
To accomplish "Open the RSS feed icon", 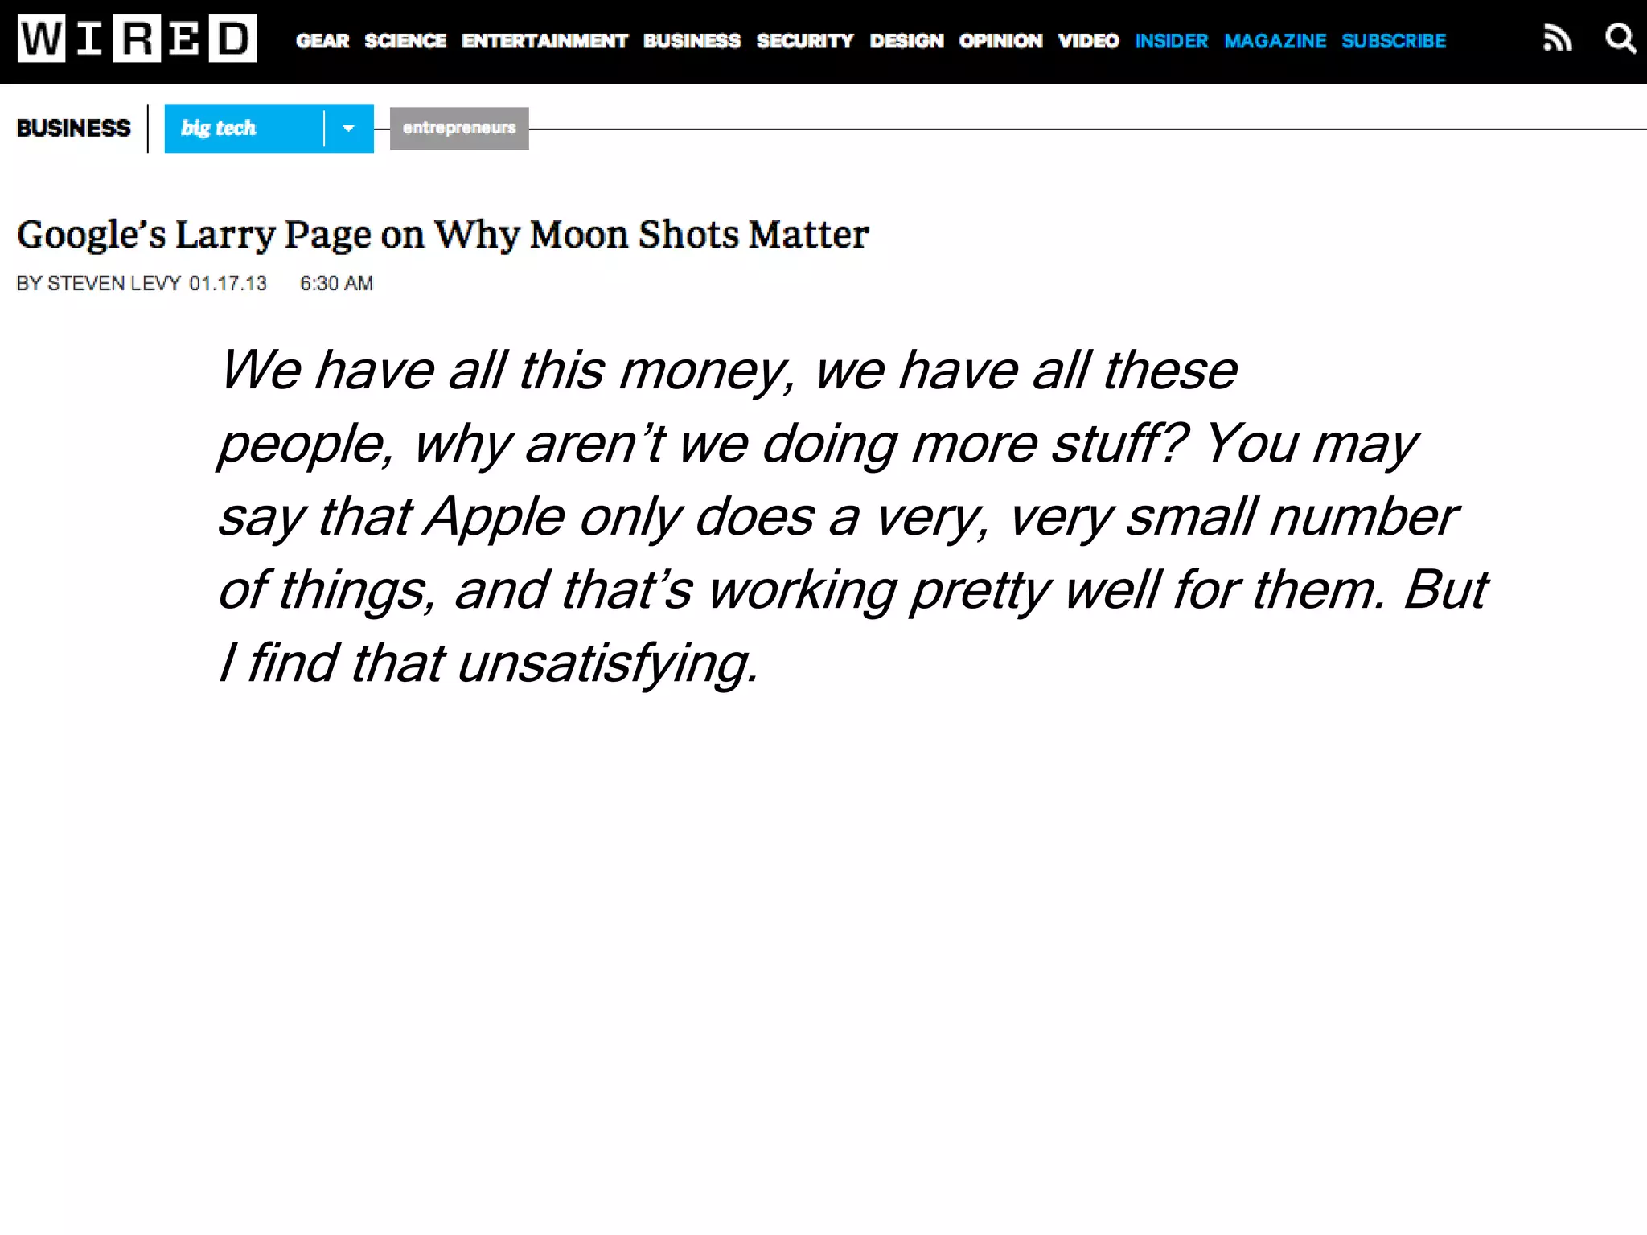I will (x=1557, y=39).
